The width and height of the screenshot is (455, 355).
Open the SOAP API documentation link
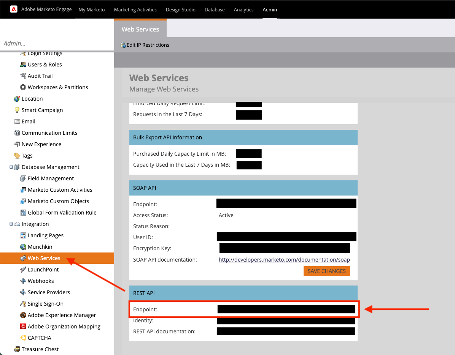[x=285, y=260]
